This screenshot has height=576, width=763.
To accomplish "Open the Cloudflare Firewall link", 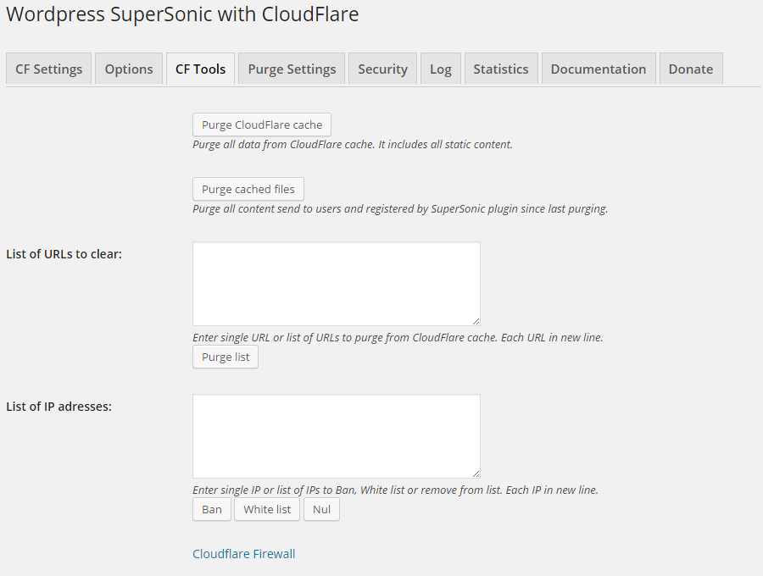I will click(x=243, y=554).
